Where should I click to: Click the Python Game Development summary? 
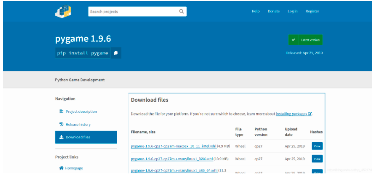click(80, 80)
